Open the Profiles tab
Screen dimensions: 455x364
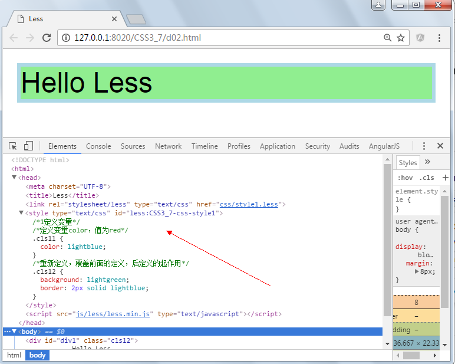tap(239, 146)
